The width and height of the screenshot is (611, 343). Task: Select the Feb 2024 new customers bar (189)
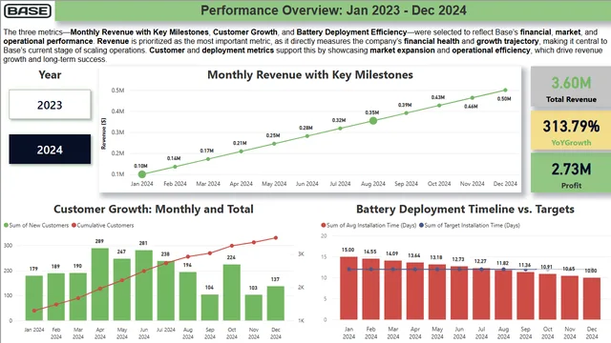pyautogui.click(x=56, y=296)
